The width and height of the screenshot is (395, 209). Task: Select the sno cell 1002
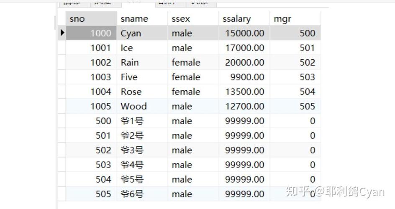pyautogui.click(x=92, y=62)
